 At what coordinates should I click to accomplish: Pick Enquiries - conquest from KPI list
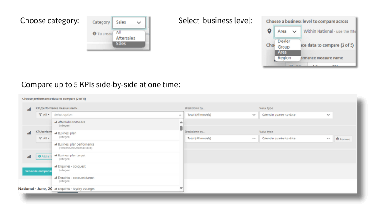point(116,168)
